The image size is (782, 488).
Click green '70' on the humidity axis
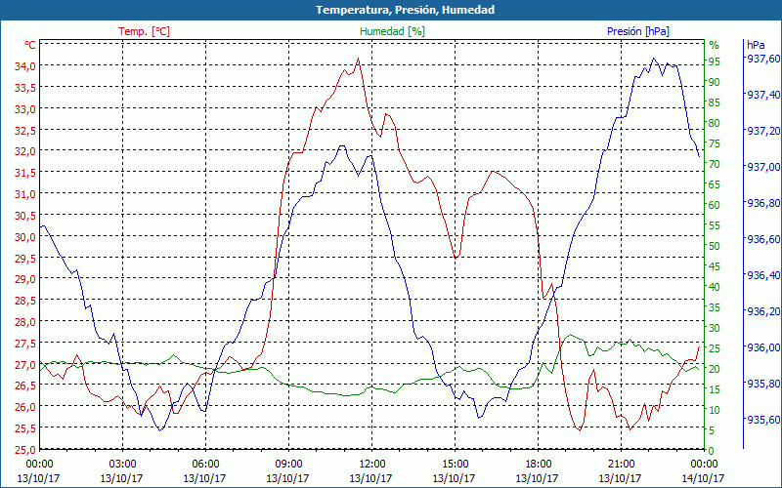pos(715,164)
